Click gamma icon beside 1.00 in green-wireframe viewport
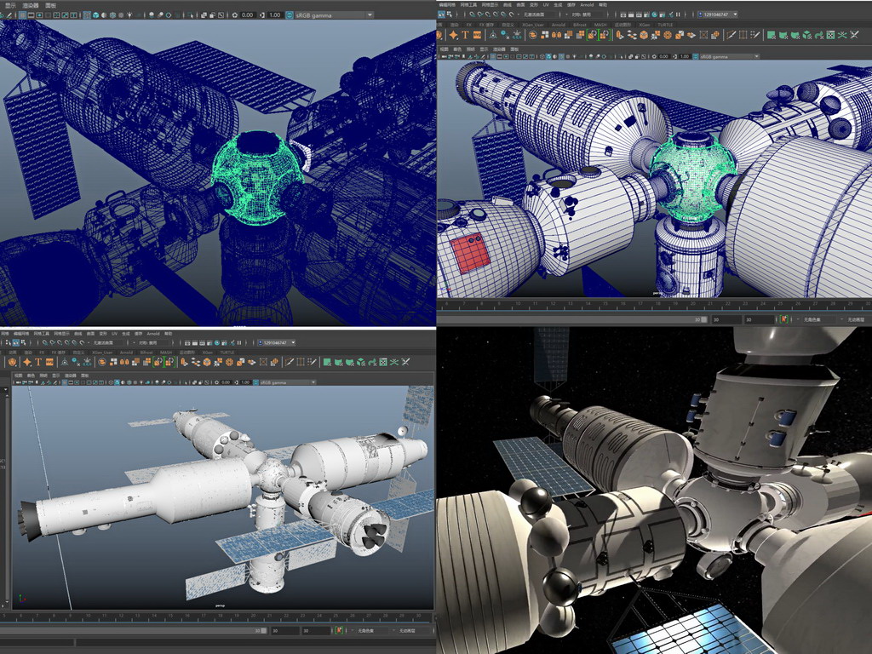The width and height of the screenshot is (872, 654). [x=261, y=15]
